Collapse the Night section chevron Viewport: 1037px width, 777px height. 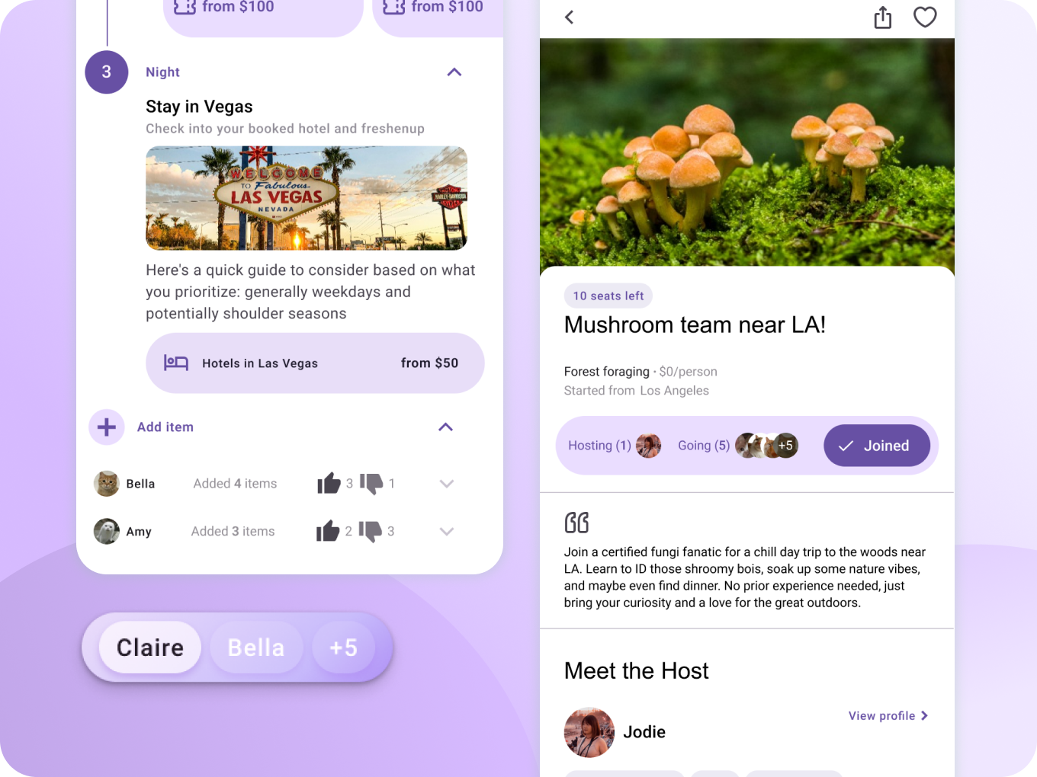tap(454, 72)
